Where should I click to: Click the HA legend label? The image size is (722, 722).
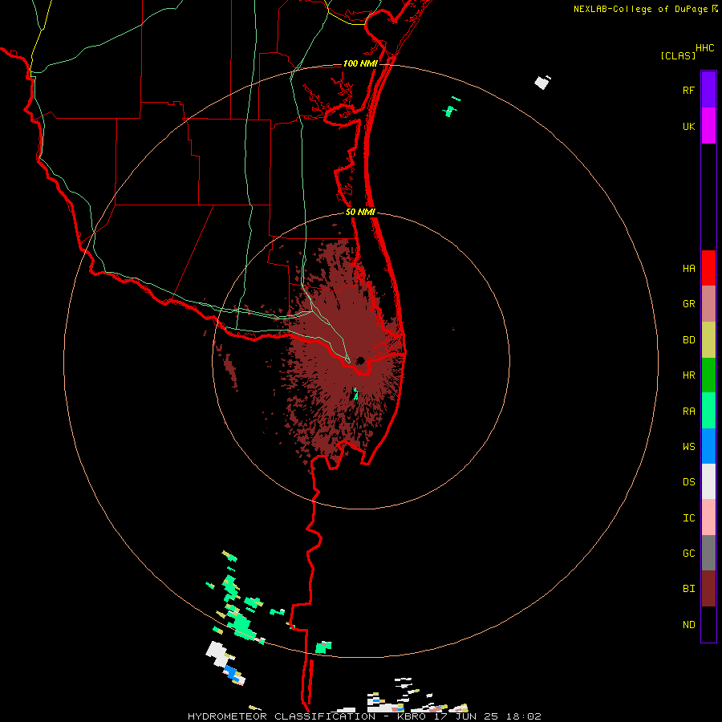point(688,269)
